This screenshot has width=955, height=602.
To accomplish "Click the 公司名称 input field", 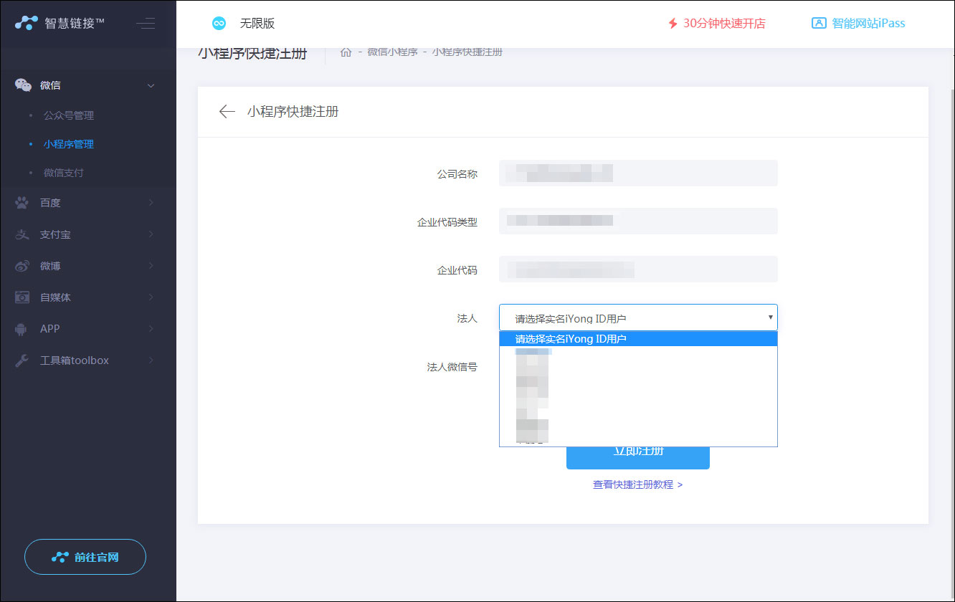I will (x=638, y=173).
